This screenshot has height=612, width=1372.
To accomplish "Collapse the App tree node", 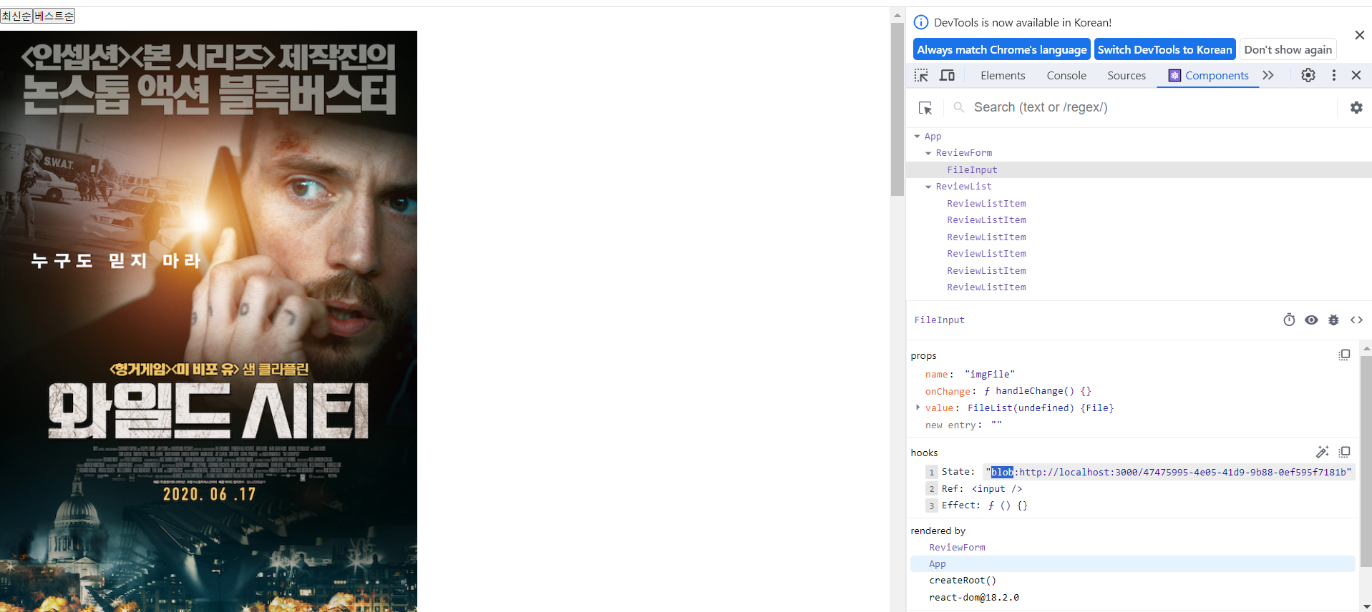I will [x=917, y=136].
